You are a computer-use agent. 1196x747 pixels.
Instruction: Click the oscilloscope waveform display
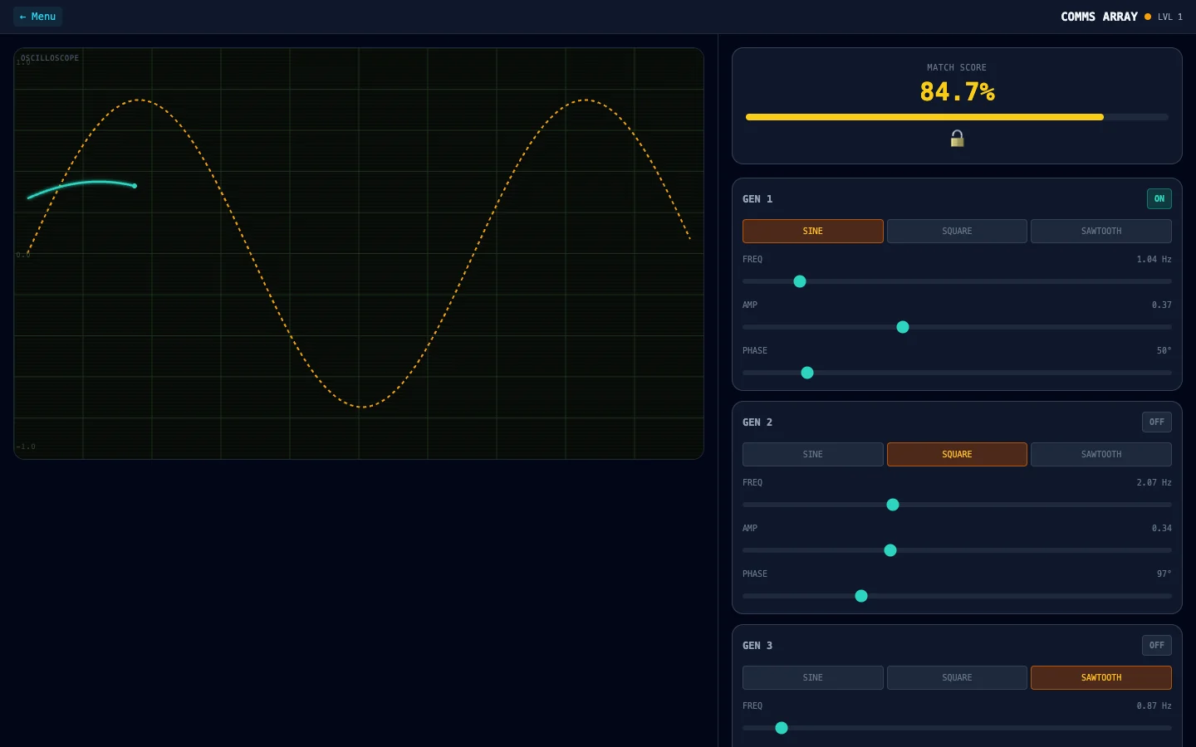click(x=359, y=253)
